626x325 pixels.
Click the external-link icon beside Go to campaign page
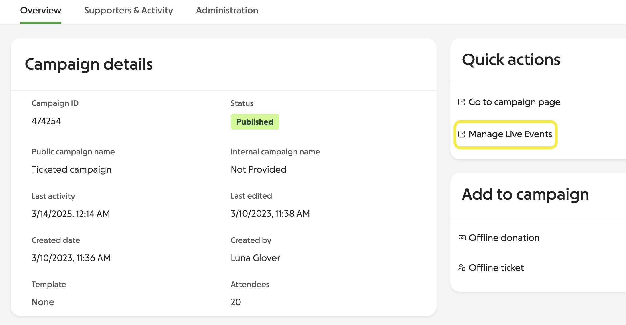click(x=461, y=102)
